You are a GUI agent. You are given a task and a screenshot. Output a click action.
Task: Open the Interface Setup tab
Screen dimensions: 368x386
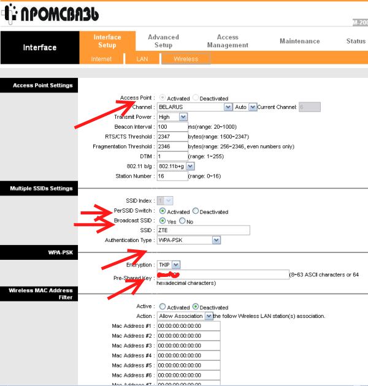[x=107, y=41]
